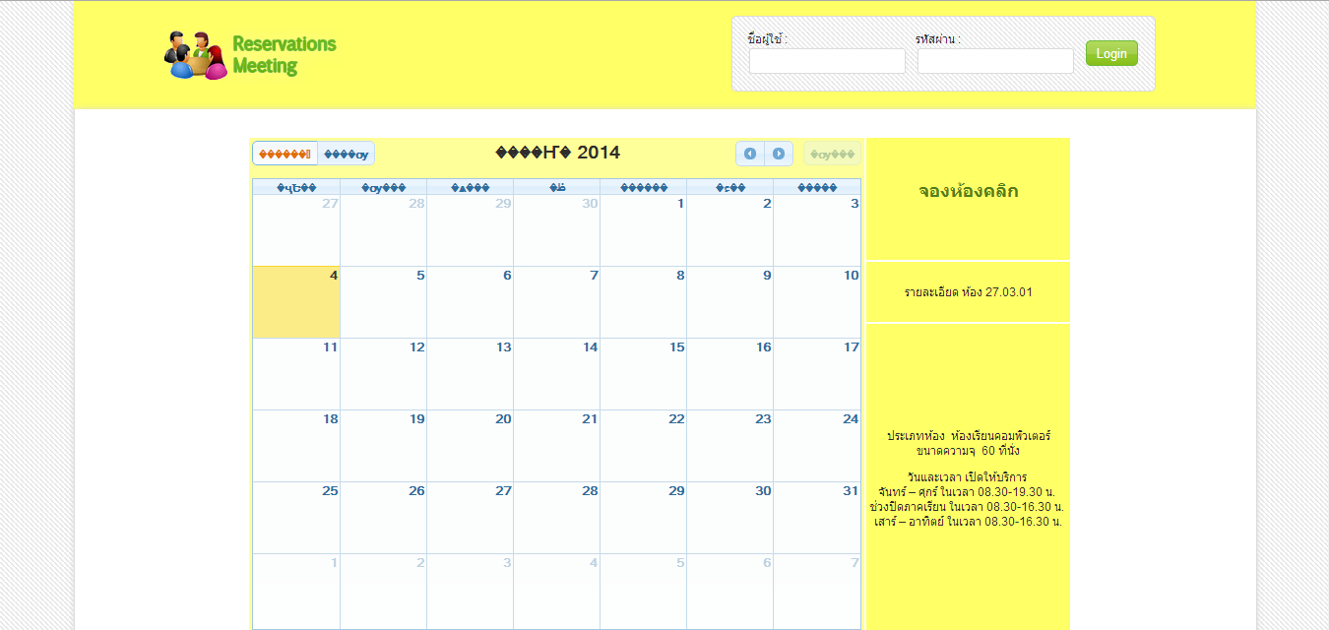Select day 18 in the calendar
1329x630 pixels.
pos(296,446)
